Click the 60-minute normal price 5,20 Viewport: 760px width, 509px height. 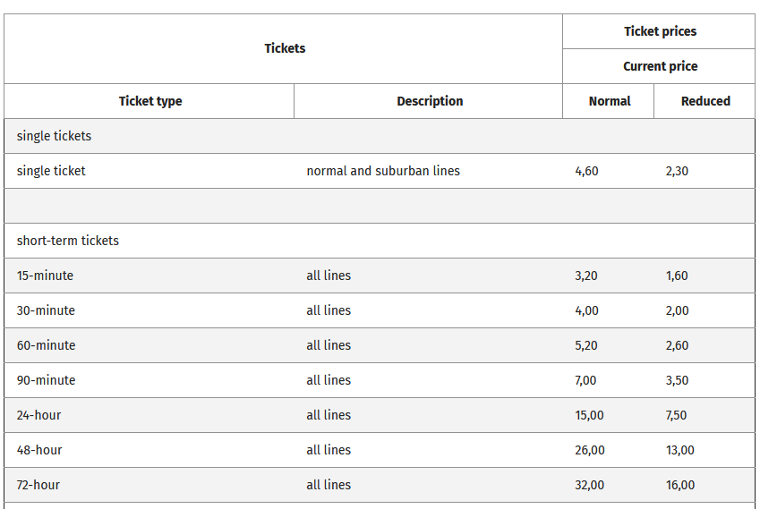pyautogui.click(x=586, y=345)
